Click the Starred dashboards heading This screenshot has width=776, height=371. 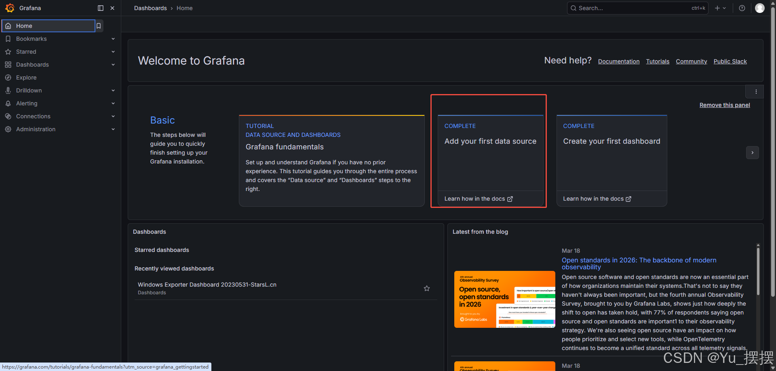[162, 250]
